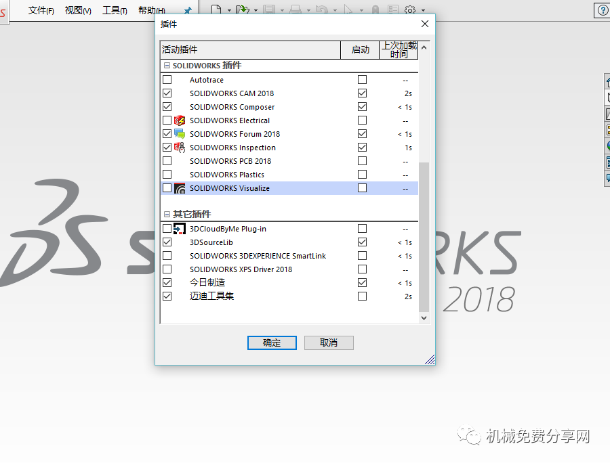This screenshot has height=463, width=610.
Task: Collapse the 其它插件 group
Action: coord(167,215)
